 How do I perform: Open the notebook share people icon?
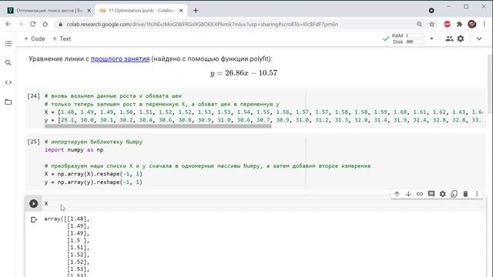tap(449, 38)
